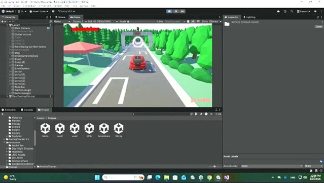The width and height of the screenshot is (324, 183).
Task: Toggle Gizmos in Game view
Action: click(213, 21)
